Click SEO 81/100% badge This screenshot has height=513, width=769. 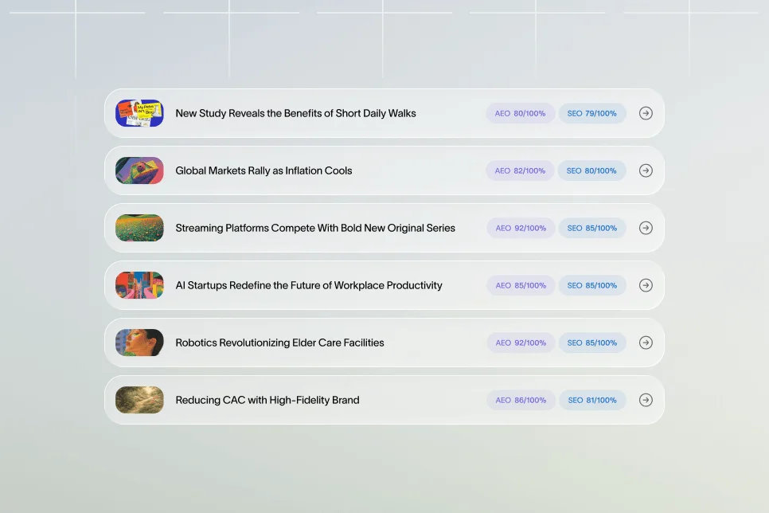[x=592, y=400]
